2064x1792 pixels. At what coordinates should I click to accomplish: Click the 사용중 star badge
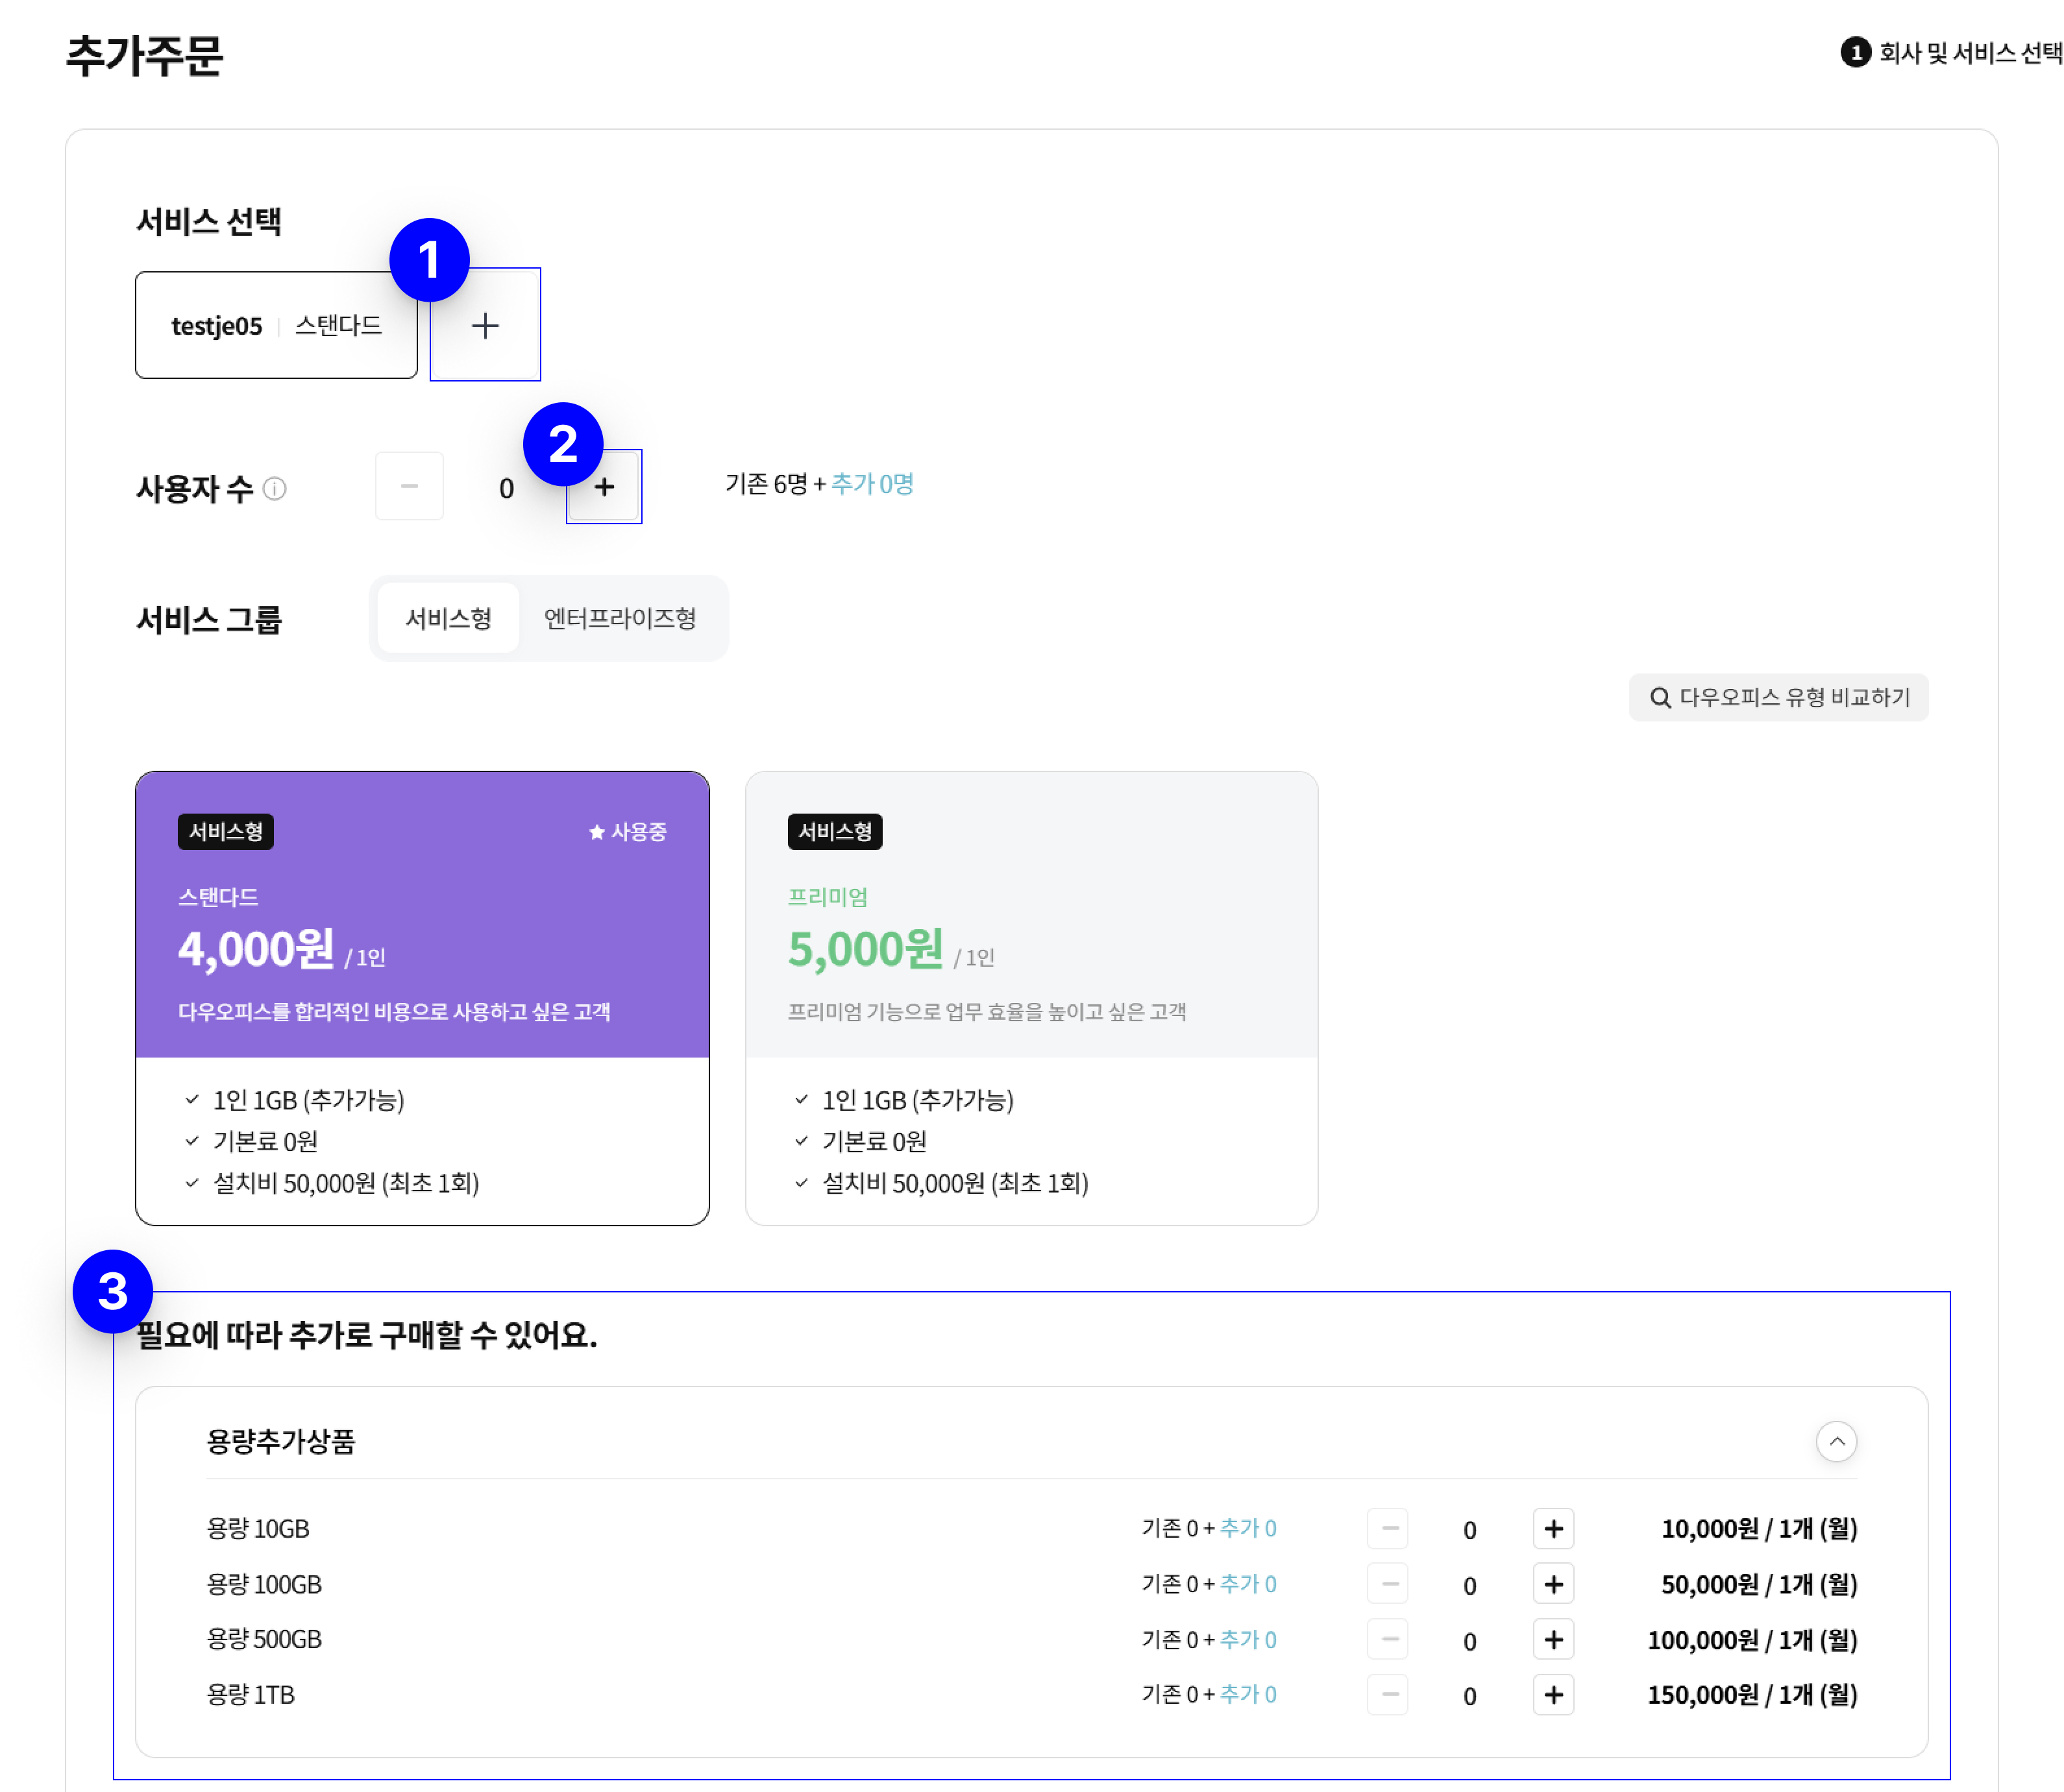(627, 832)
